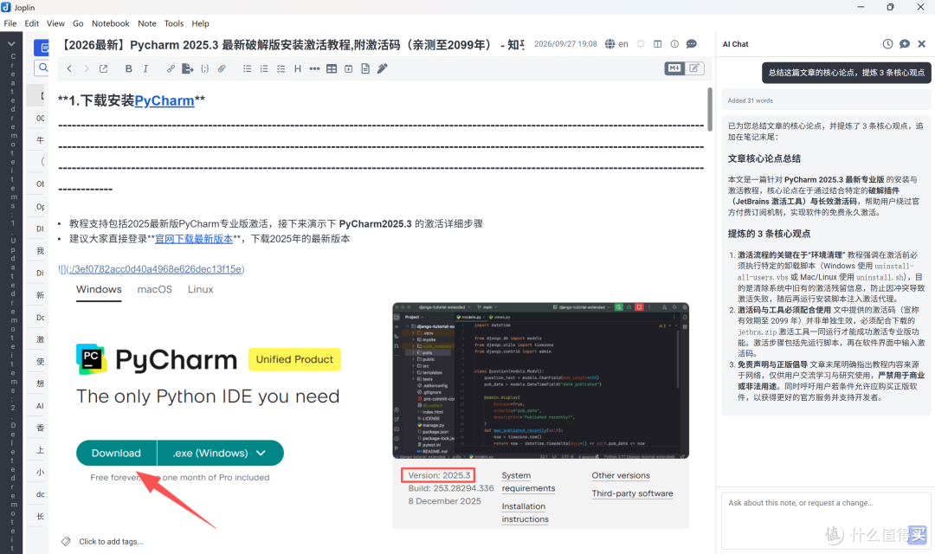
Task: Click the note title field
Action: pos(293,45)
